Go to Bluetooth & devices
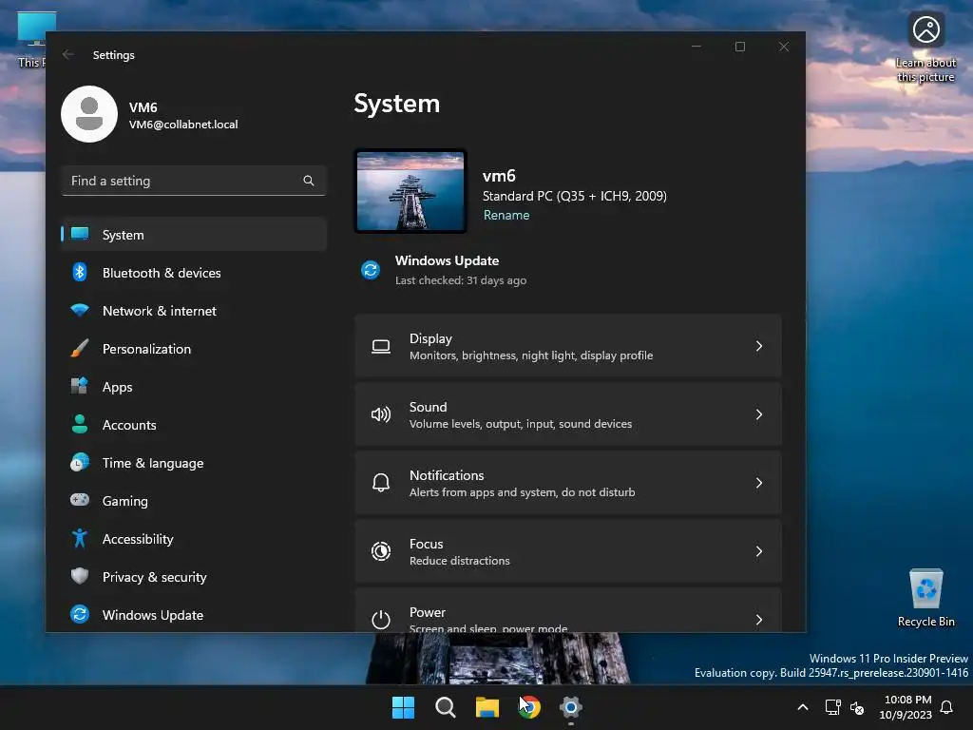This screenshot has width=973, height=730. pos(194,273)
